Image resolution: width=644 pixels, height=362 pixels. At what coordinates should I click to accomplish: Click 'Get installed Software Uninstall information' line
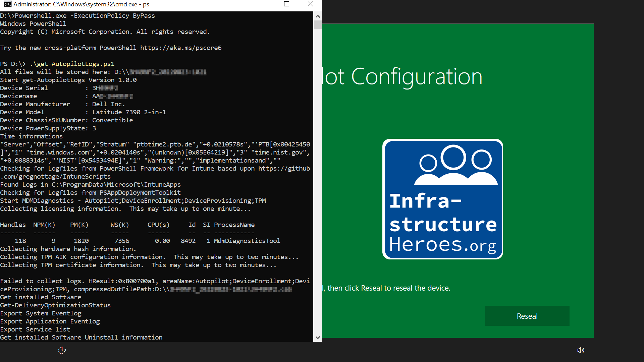(81, 337)
